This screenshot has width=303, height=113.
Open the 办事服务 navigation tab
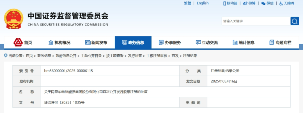[170, 43]
